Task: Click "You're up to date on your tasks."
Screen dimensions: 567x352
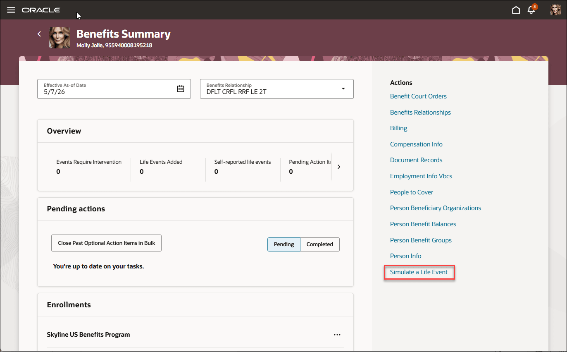Action: click(98, 266)
